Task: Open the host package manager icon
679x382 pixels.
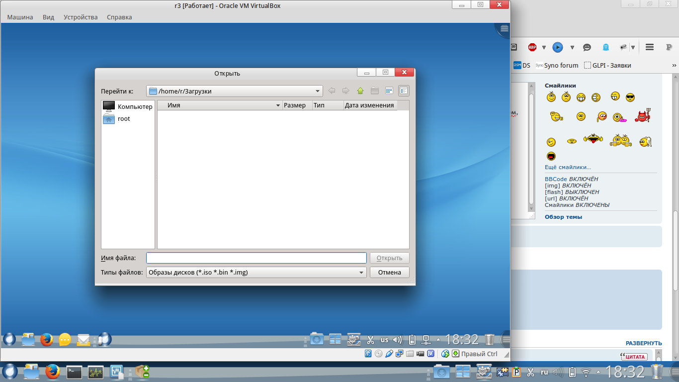Action: 142,372
